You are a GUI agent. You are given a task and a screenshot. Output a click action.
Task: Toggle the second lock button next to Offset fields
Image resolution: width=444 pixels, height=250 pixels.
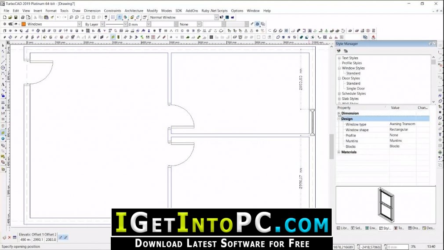click(x=66, y=237)
